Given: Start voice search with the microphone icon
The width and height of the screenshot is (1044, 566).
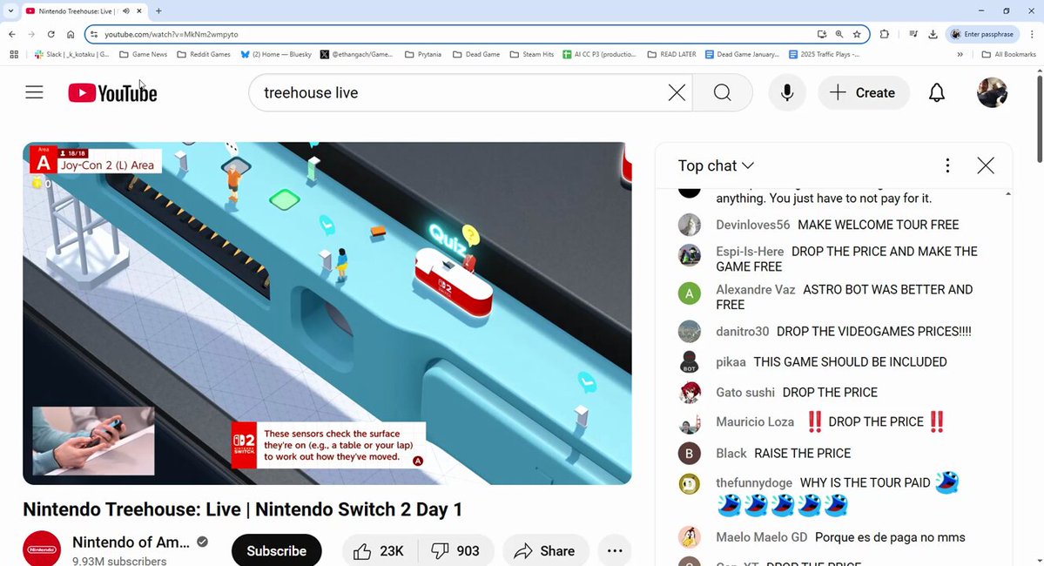Looking at the screenshot, I should [x=787, y=92].
